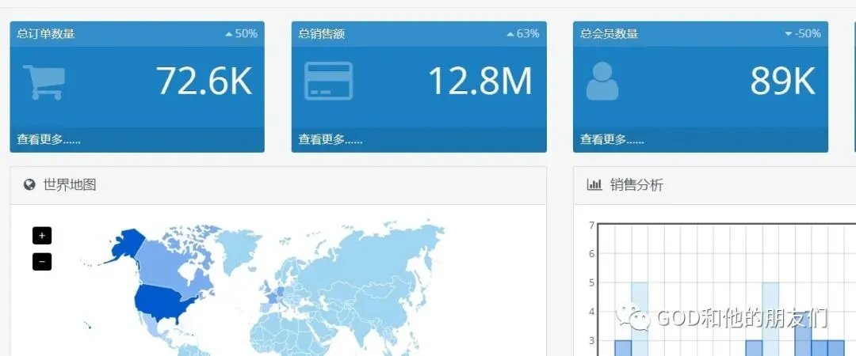The height and width of the screenshot is (356, 856).
Task: Click the y-axis label 5 in sales chart
Action: [x=591, y=283]
